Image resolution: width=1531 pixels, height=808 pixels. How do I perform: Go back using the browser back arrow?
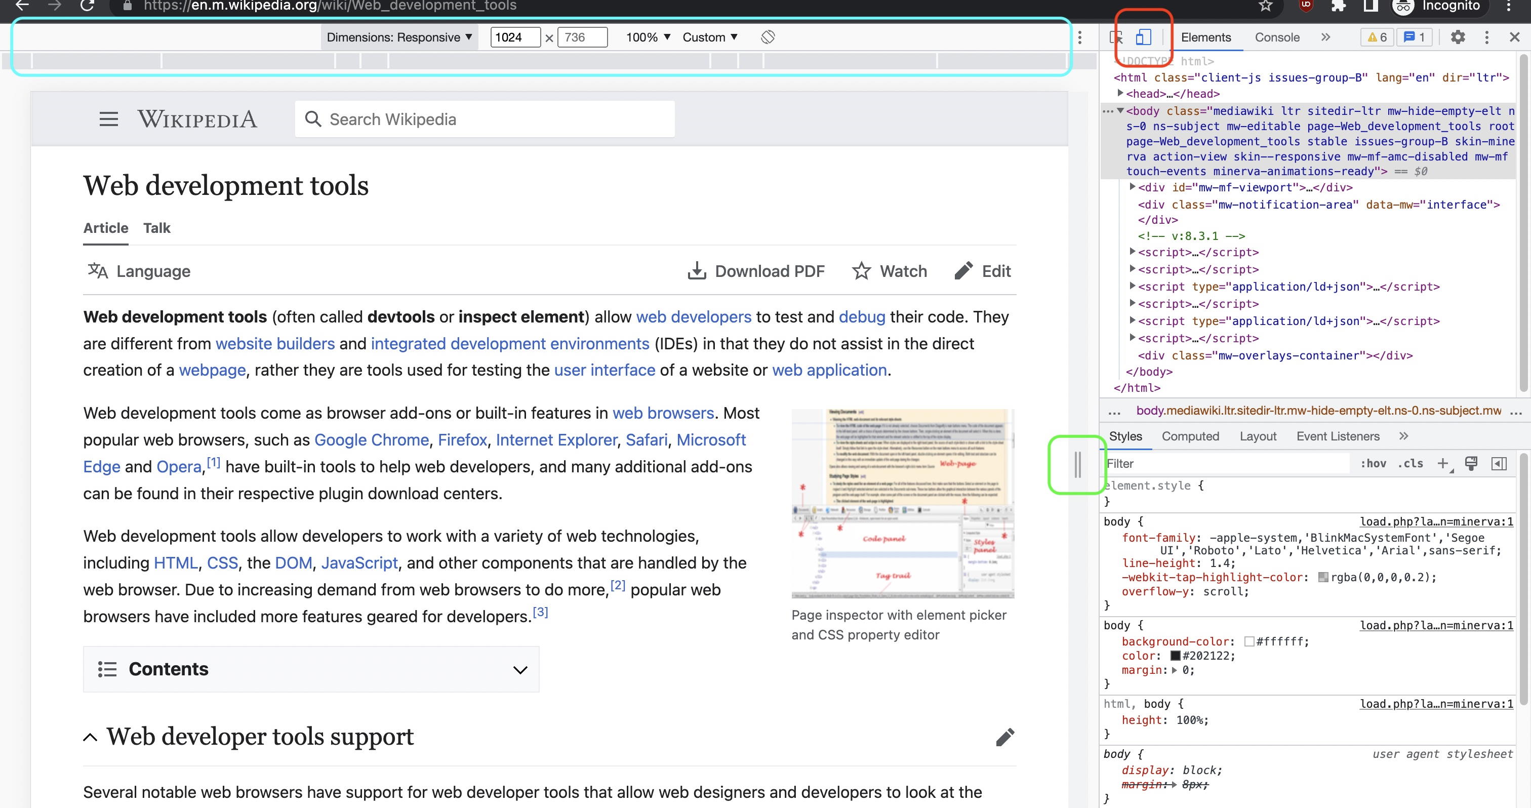pyautogui.click(x=21, y=6)
